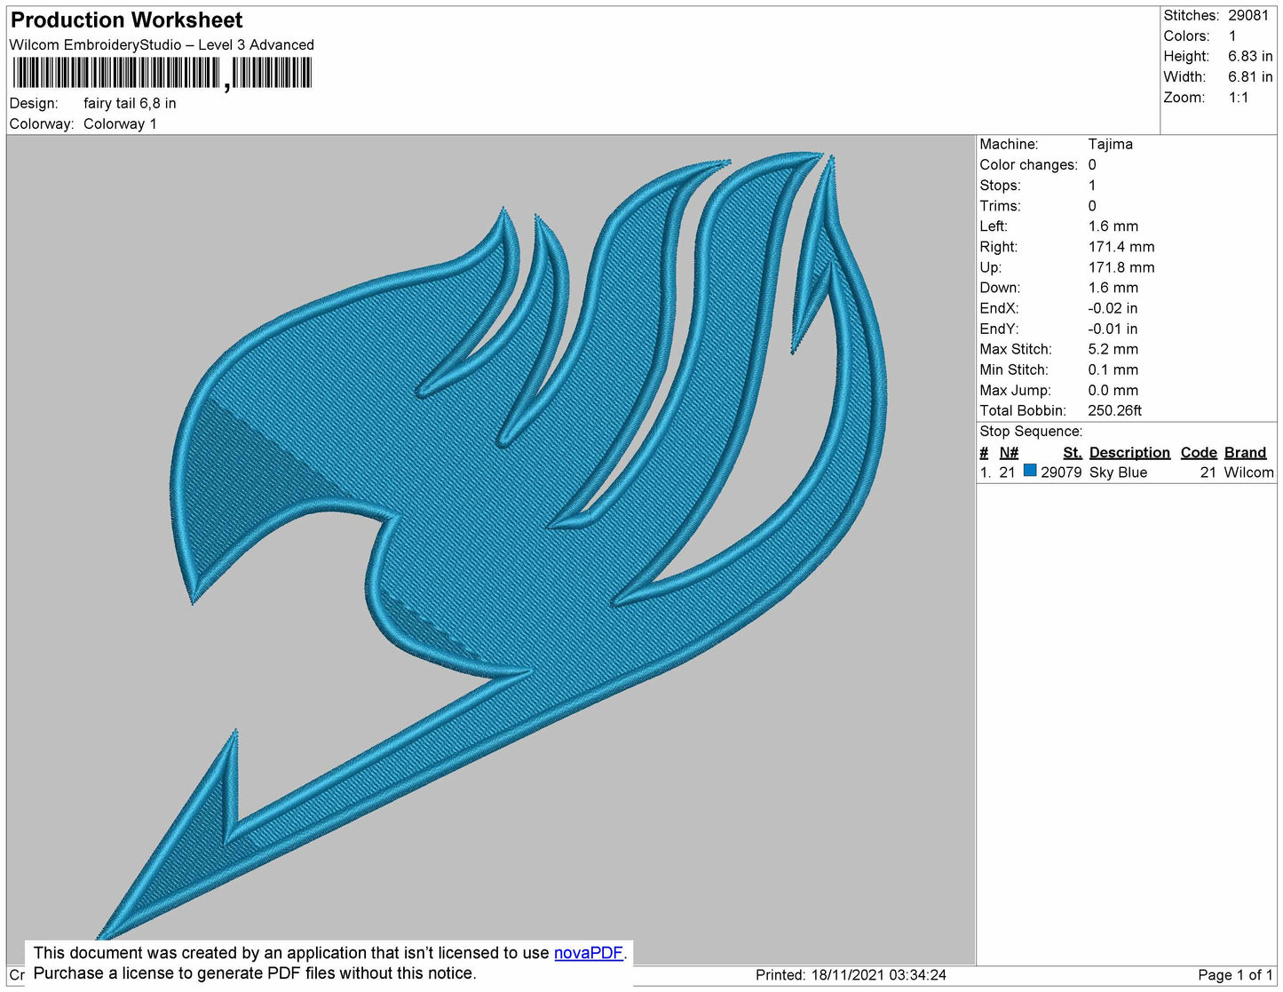Select the 'Down:' label

click(1000, 287)
